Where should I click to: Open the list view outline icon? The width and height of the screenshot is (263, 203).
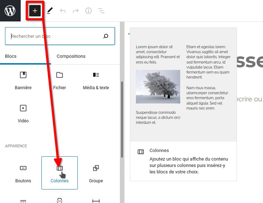point(101,11)
